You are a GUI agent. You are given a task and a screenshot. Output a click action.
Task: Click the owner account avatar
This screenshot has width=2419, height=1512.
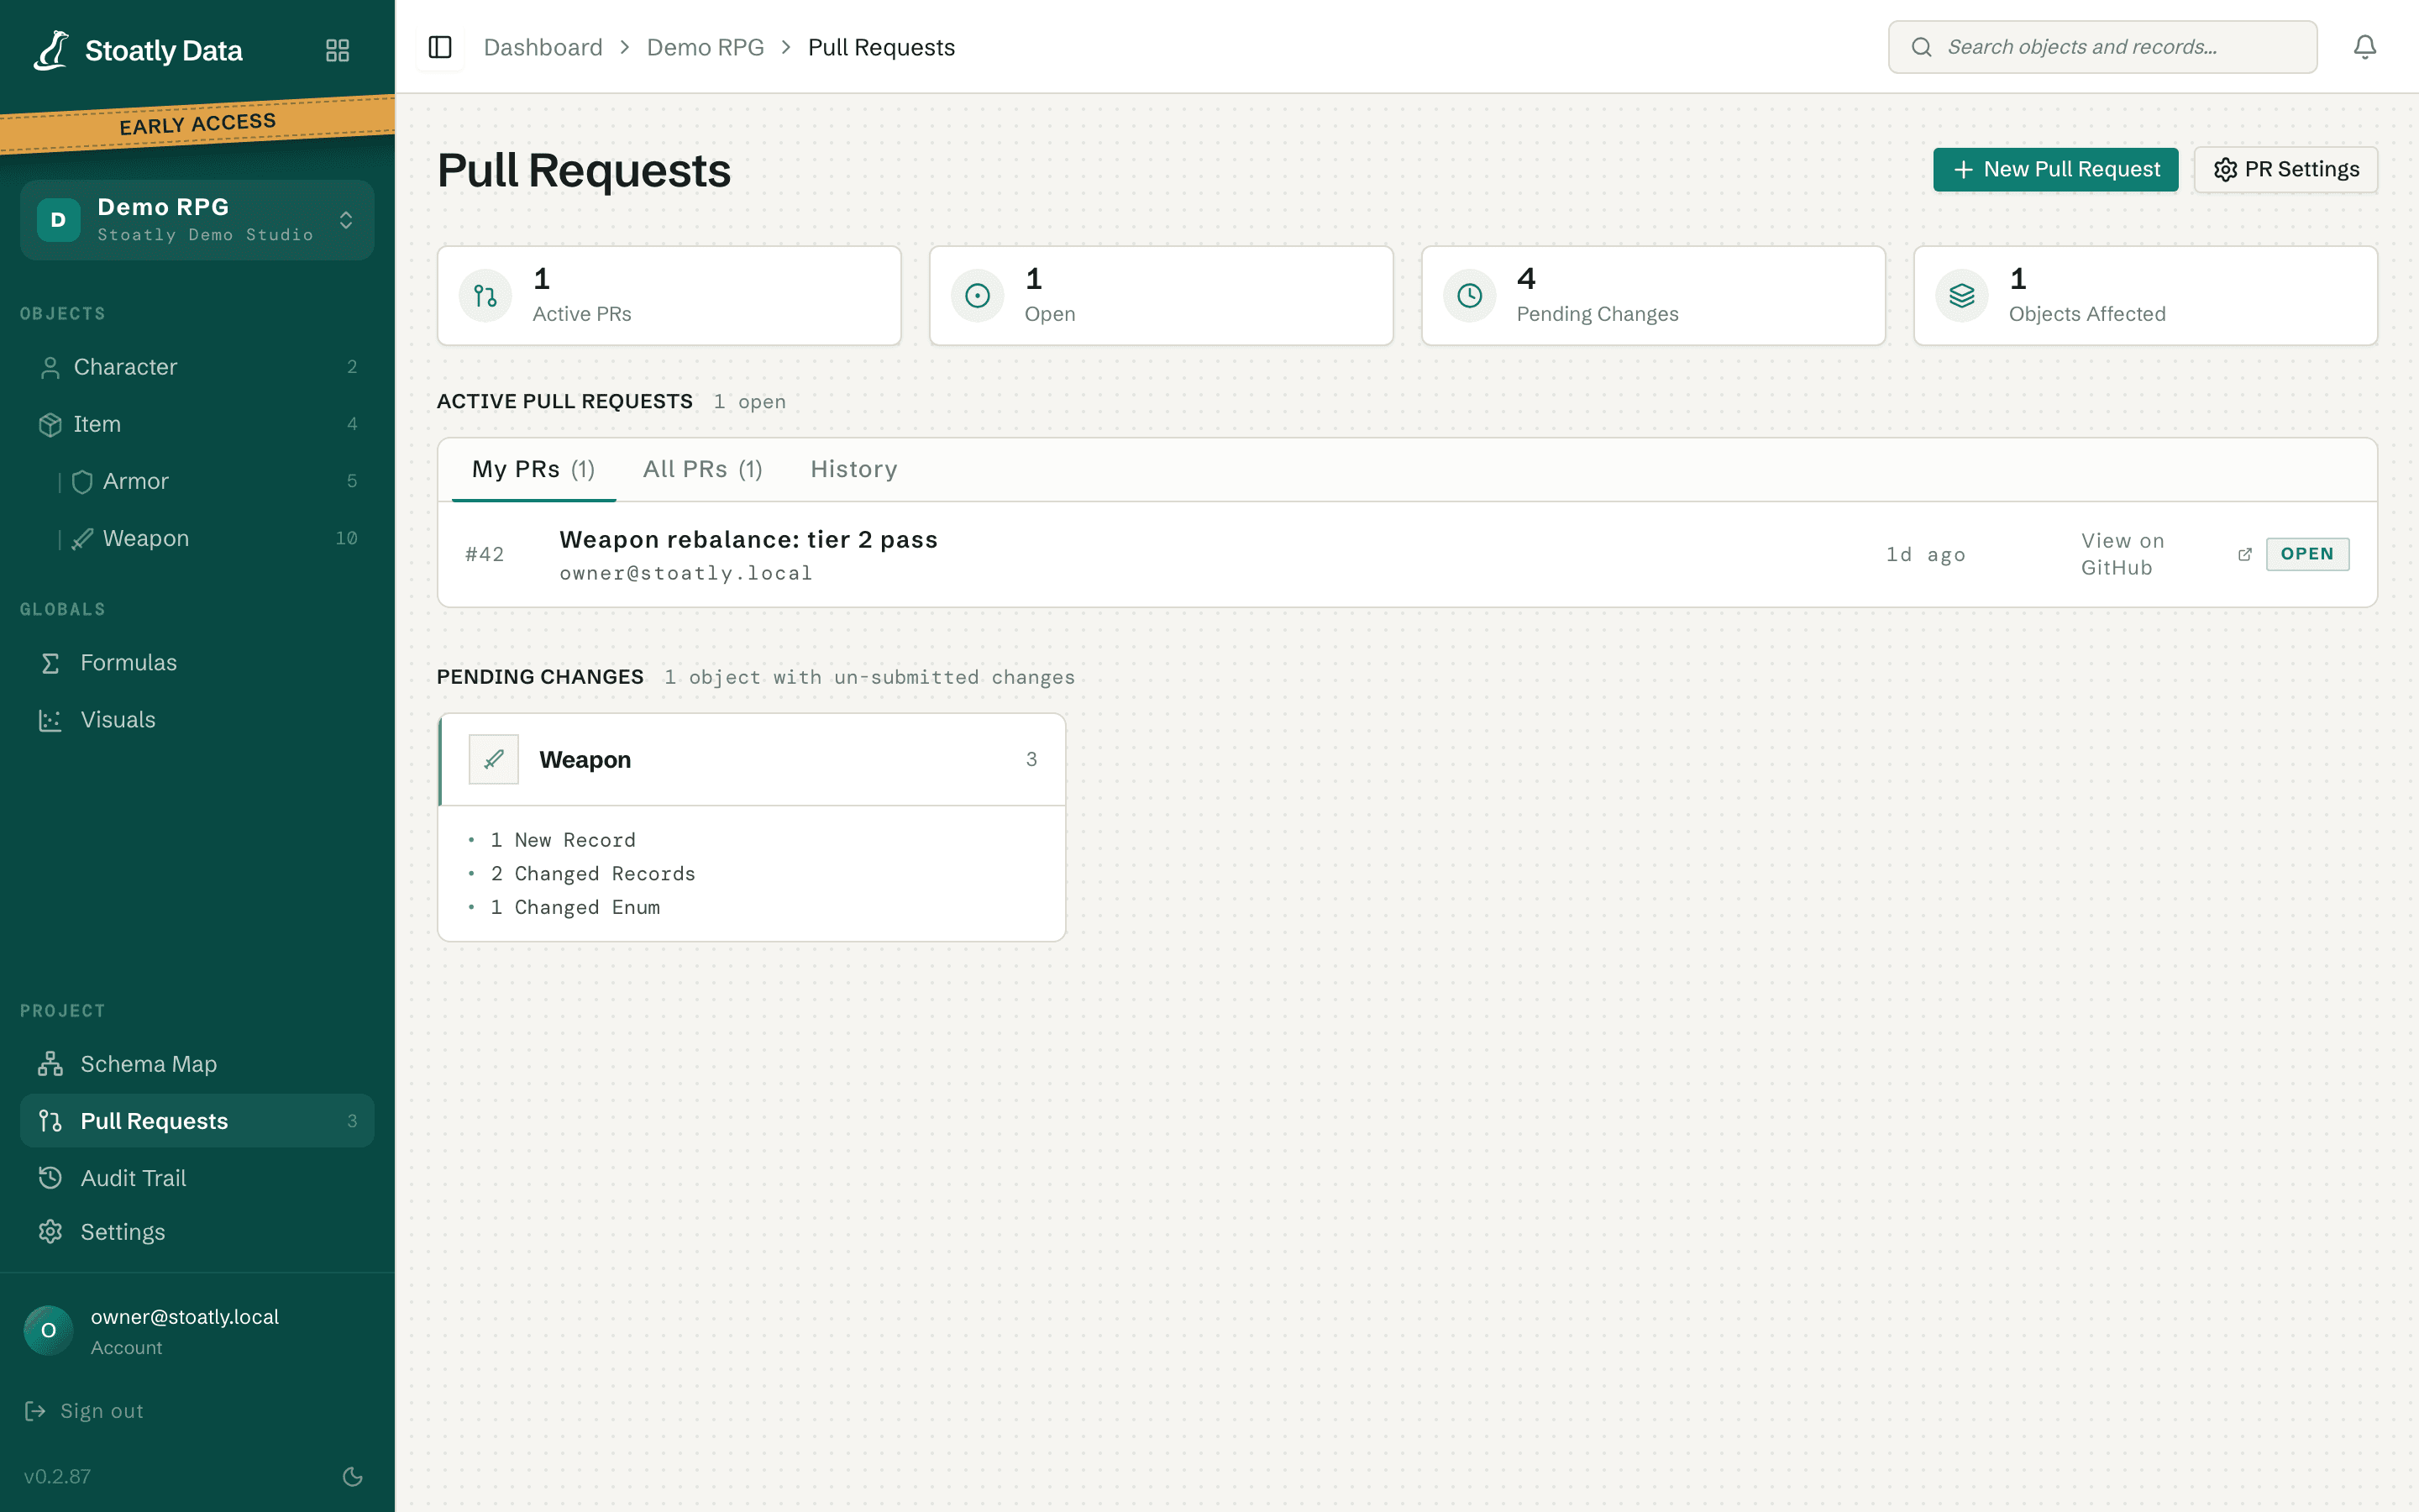[x=48, y=1331]
